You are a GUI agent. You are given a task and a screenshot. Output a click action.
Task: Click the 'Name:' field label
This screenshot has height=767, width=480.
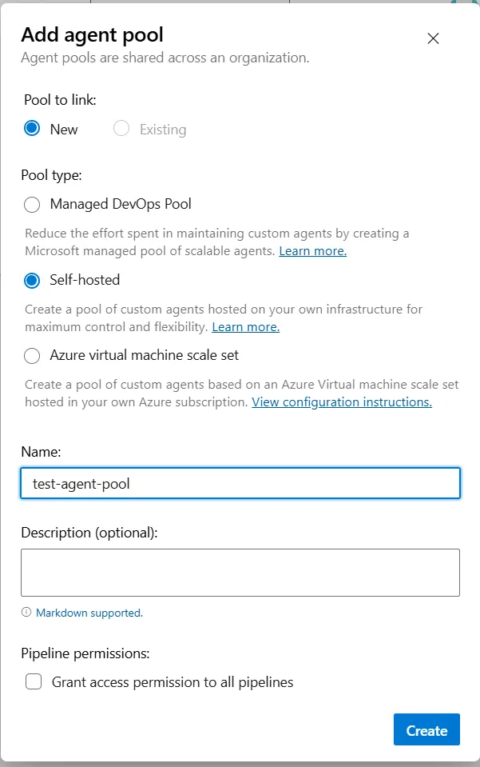click(x=41, y=452)
